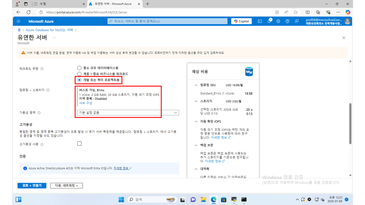The width and height of the screenshot is (365, 205).
Task: Click the browser address bar
Action: pos(154,12)
